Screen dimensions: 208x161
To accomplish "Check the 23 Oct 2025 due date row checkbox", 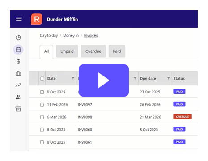I will pos(42,92).
